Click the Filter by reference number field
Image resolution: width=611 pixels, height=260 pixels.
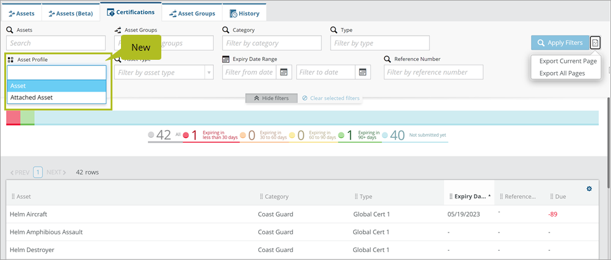point(433,72)
